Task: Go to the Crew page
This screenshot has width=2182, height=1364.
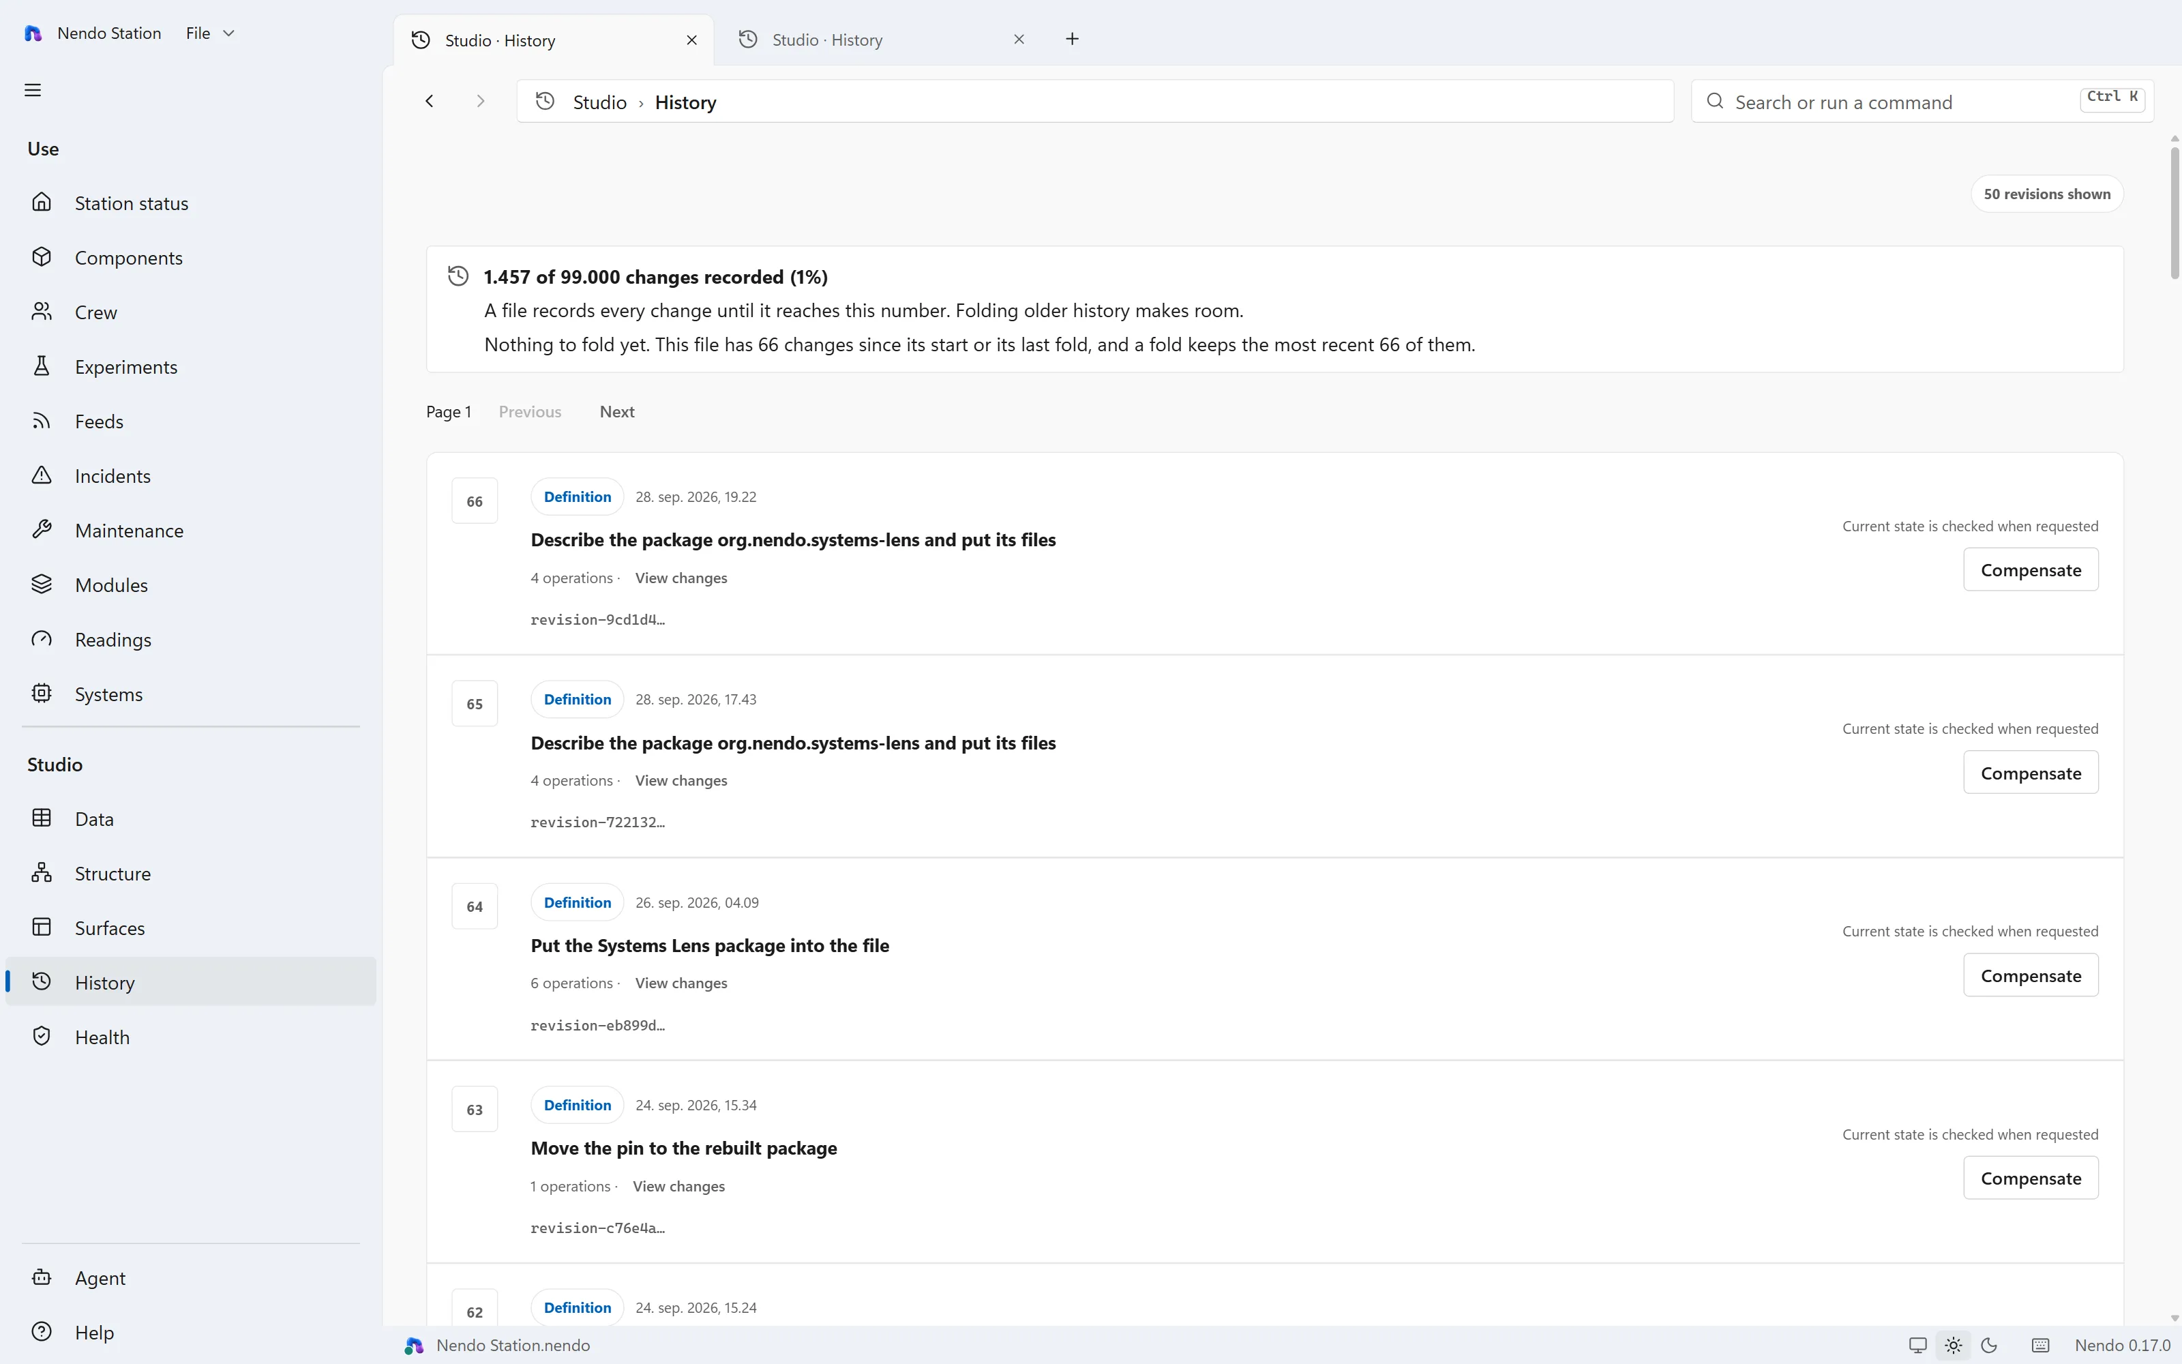Action: coord(190,312)
